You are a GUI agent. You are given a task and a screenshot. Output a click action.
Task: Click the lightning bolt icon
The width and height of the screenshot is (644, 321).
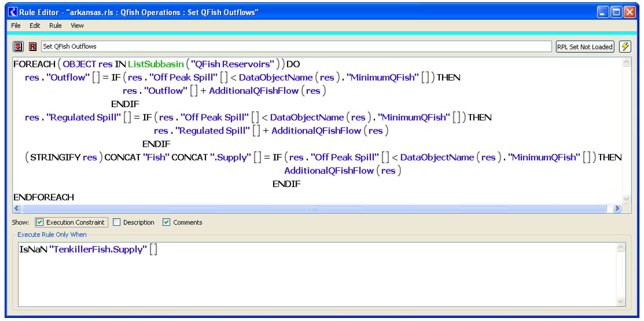625,47
